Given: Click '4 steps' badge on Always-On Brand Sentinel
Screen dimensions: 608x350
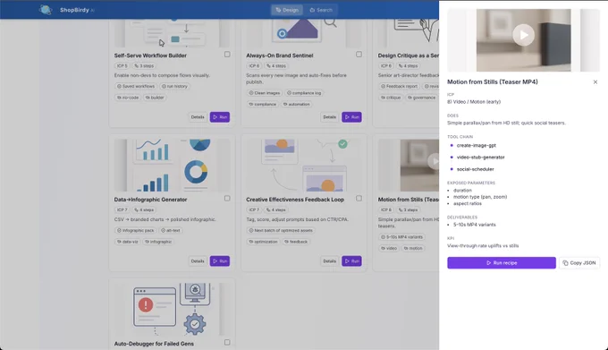Looking at the screenshot, I should 275,65.
